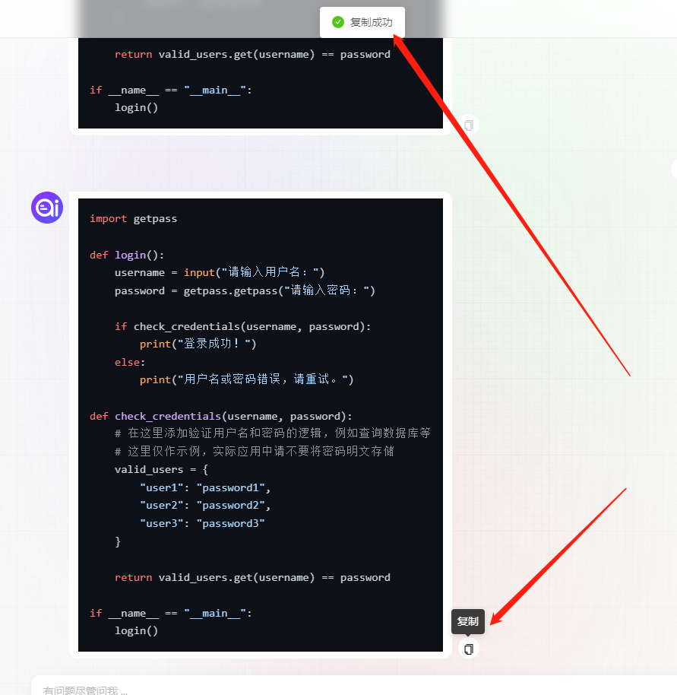Click the '复制' tooltip label
The image size is (677, 695).
click(x=468, y=621)
